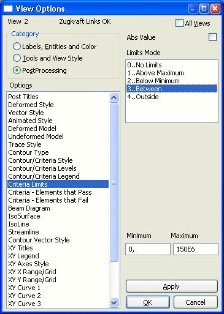Select Vector Style option
This screenshot has width=224, height=314.
coord(58,113)
